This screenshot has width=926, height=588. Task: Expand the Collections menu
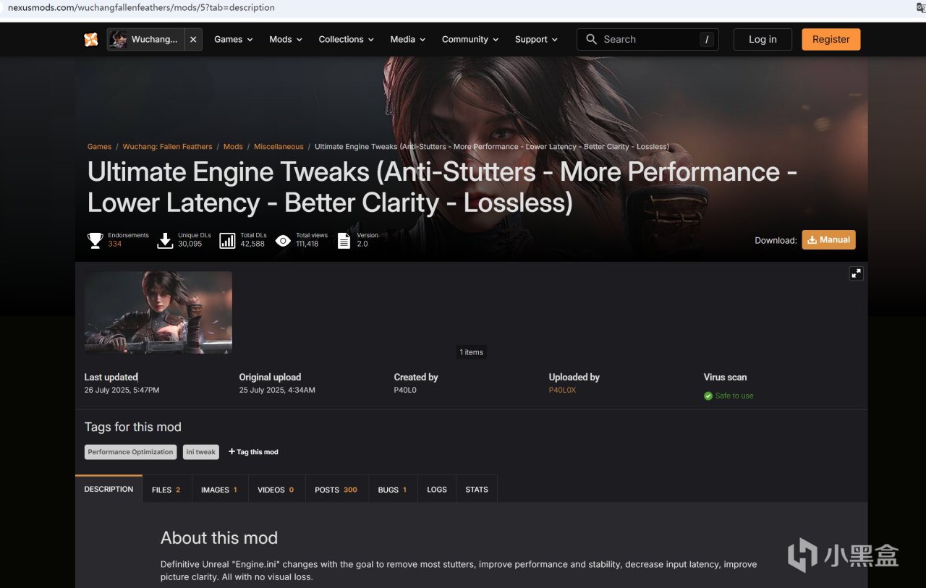(346, 40)
